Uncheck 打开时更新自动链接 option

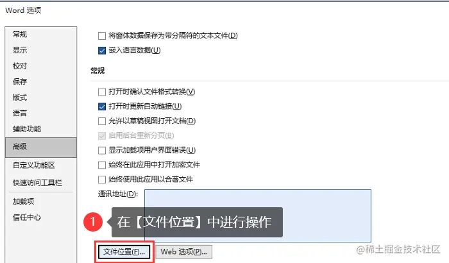(102, 106)
